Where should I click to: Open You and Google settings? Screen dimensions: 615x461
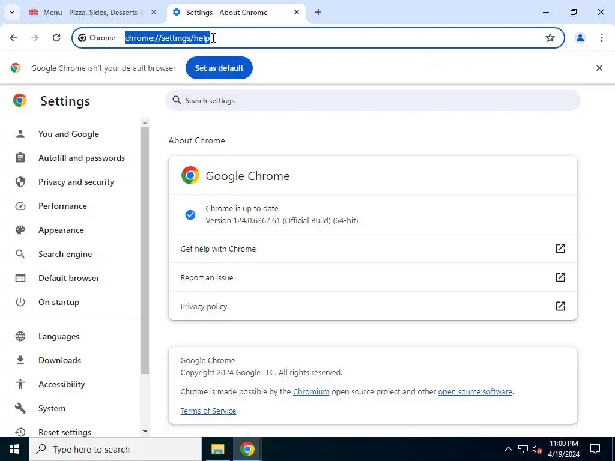click(x=68, y=134)
